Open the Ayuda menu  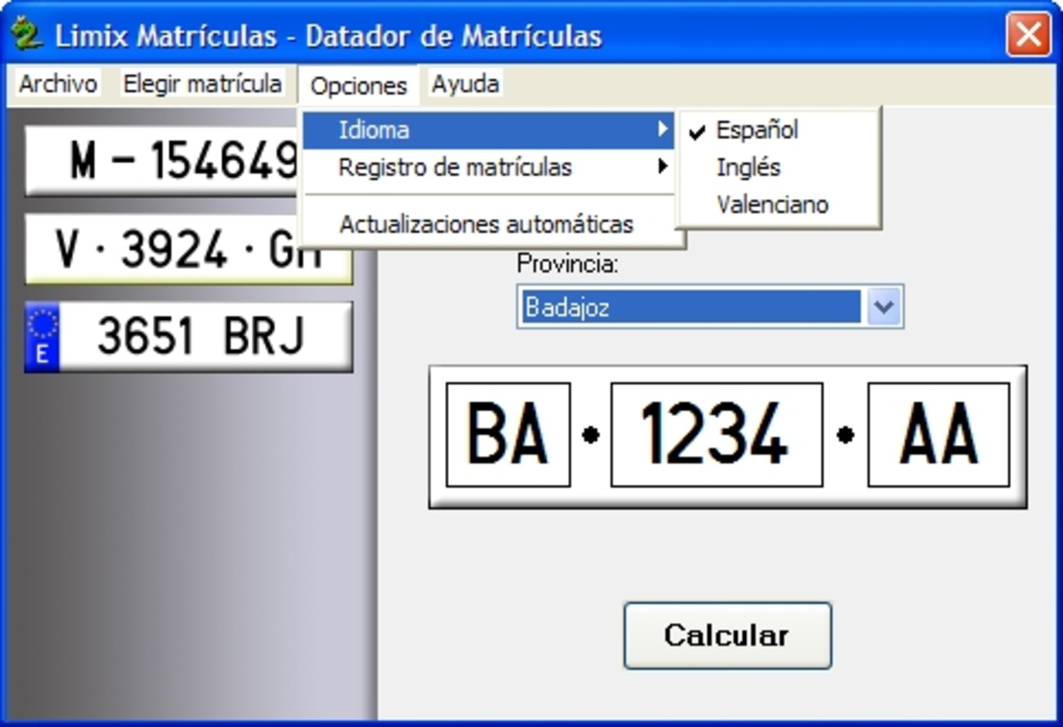pos(465,84)
